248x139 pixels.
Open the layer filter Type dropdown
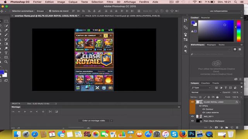click(x=201, y=88)
